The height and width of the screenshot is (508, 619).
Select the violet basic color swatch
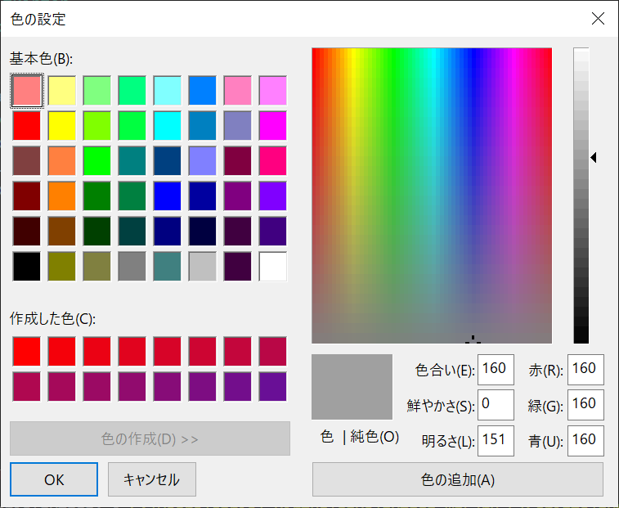[x=273, y=196]
